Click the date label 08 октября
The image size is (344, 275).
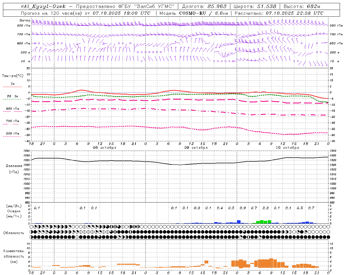[x=105, y=148]
